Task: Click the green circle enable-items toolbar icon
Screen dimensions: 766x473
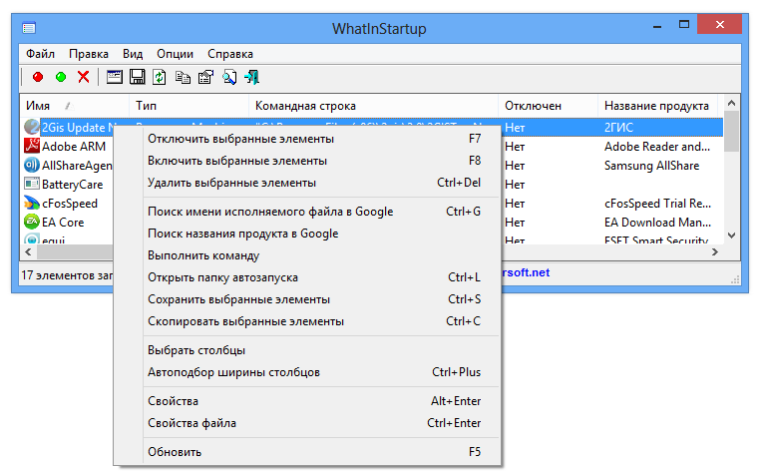Action: click(61, 77)
